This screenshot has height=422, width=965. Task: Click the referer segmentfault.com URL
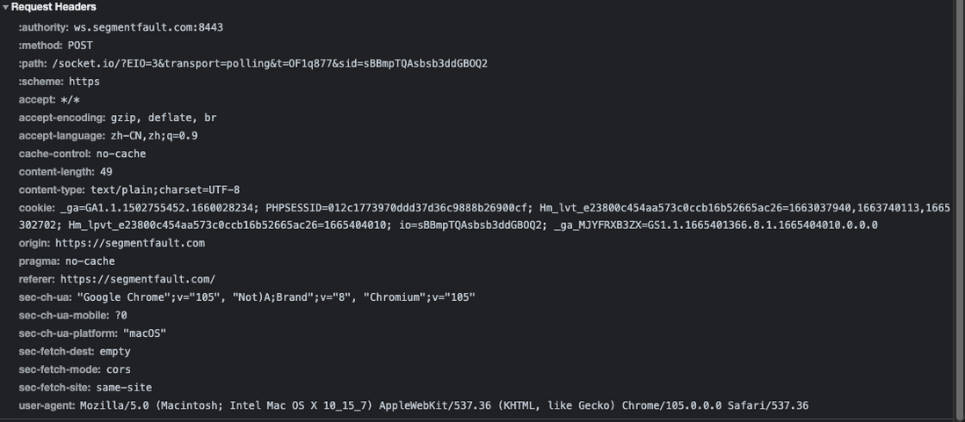(138, 280)
